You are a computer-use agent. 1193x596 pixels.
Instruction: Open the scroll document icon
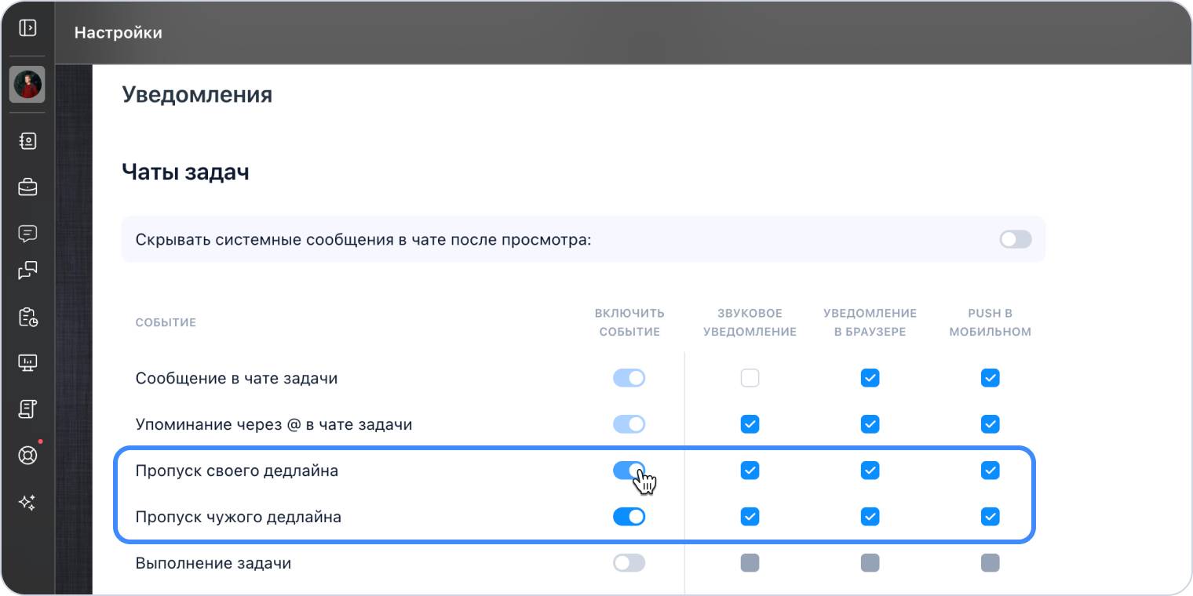(x=27, y=409)
